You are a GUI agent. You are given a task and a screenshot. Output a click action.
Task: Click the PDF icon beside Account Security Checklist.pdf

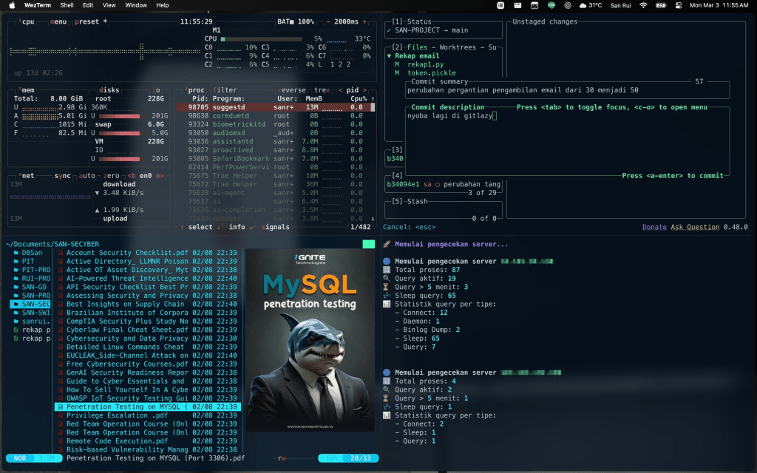click(x=60, y=253)
